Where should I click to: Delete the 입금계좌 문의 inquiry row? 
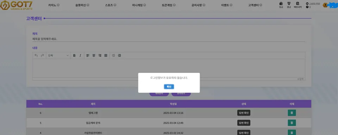point(292,123)
